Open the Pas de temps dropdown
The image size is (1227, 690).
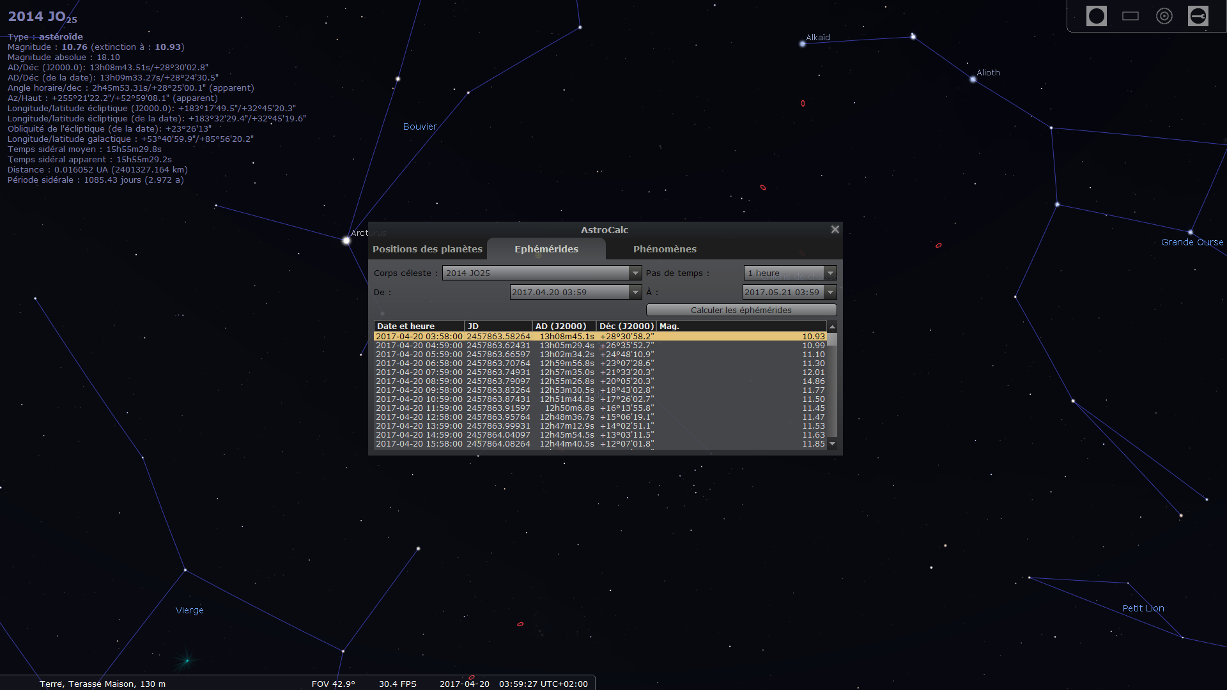pos(830,273)
